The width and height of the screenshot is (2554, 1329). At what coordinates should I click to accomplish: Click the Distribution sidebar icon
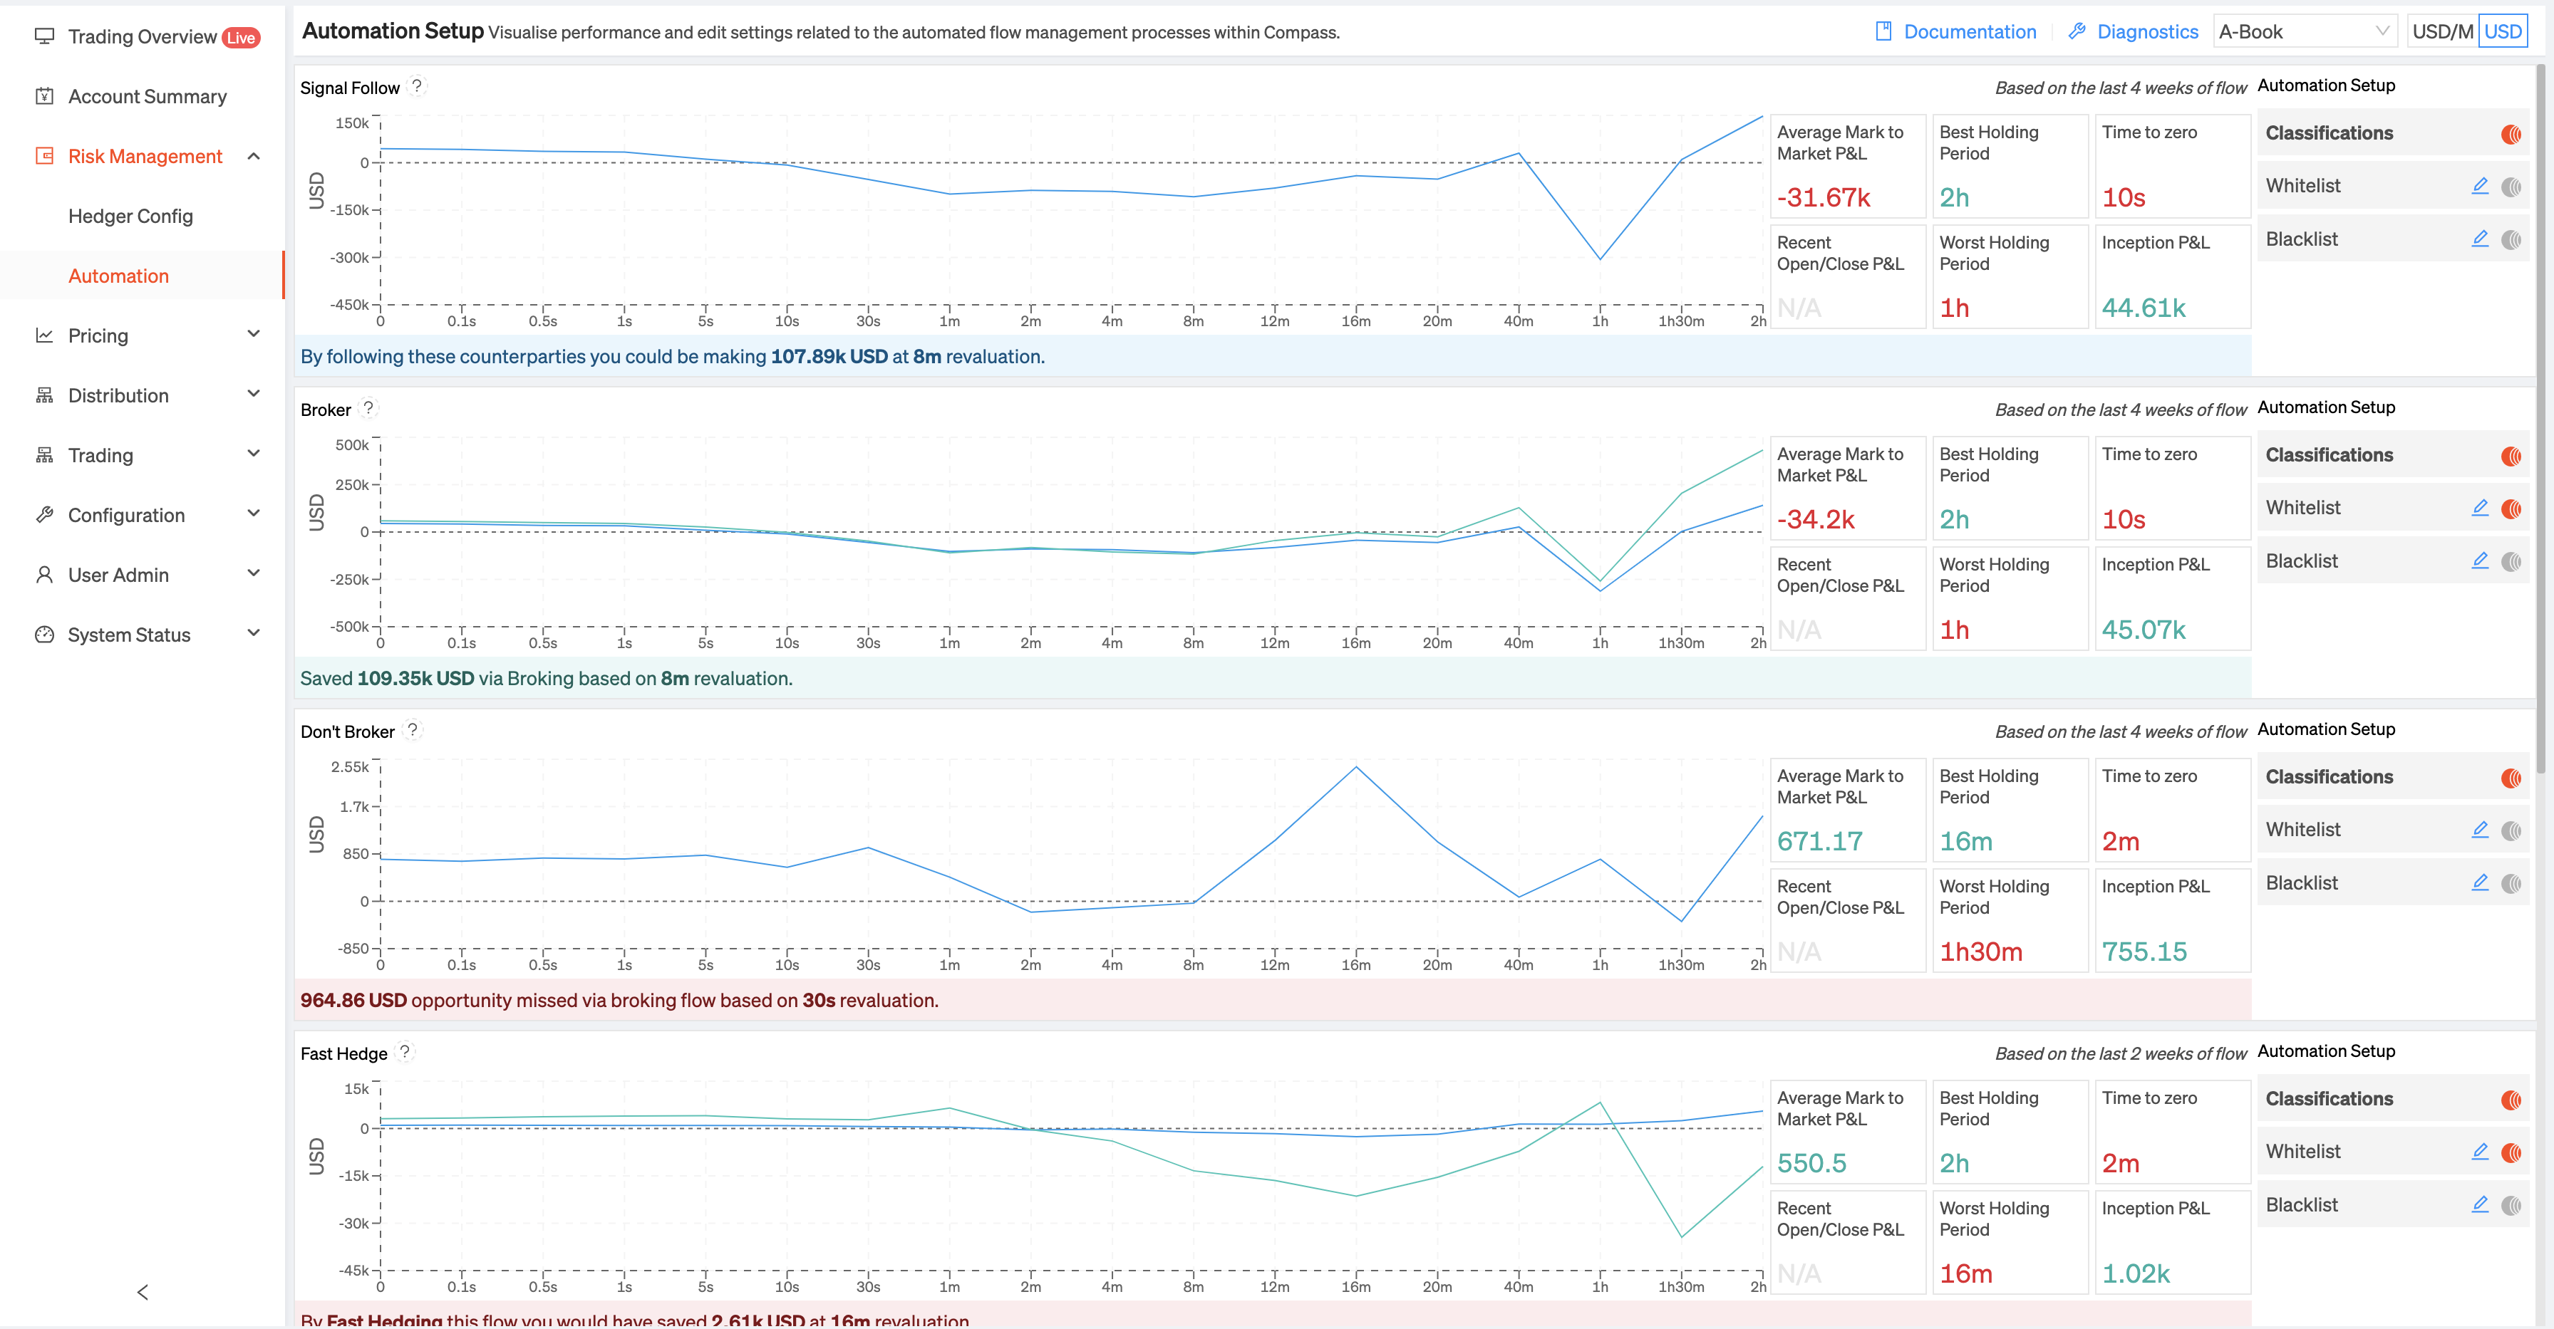tap(43, 395)
